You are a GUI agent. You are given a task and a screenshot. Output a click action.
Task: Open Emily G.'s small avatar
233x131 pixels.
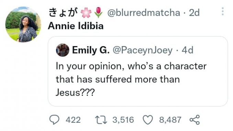63,50
